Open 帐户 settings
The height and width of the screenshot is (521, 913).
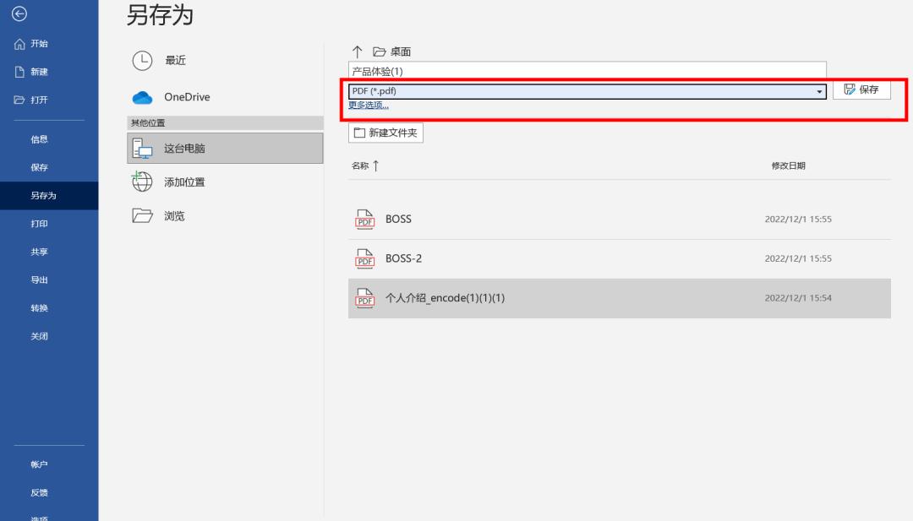[x=39, y=464]
